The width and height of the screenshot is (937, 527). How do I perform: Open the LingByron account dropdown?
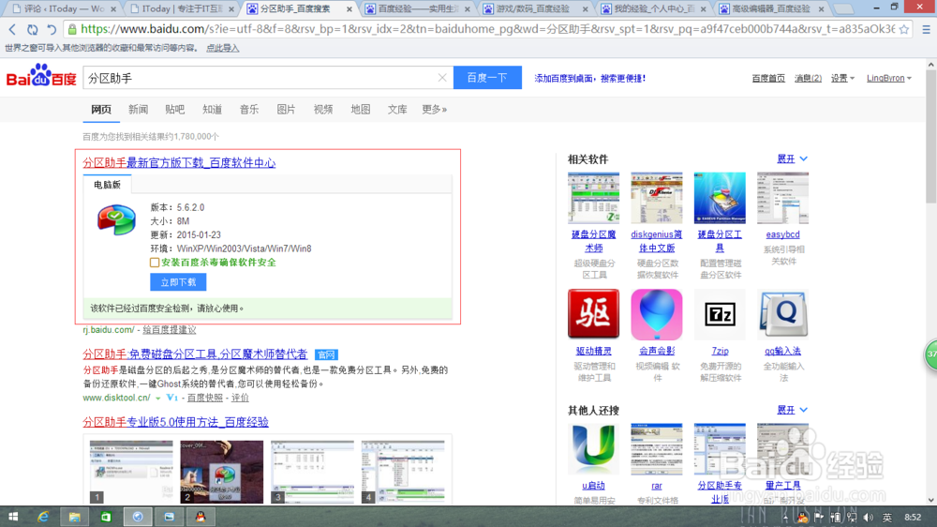[x=889, y=78]
